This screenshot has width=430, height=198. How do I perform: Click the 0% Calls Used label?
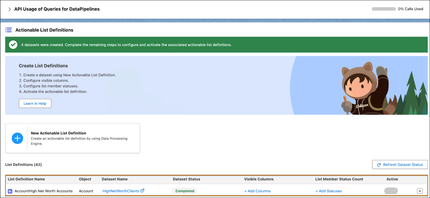coord(411,9)
